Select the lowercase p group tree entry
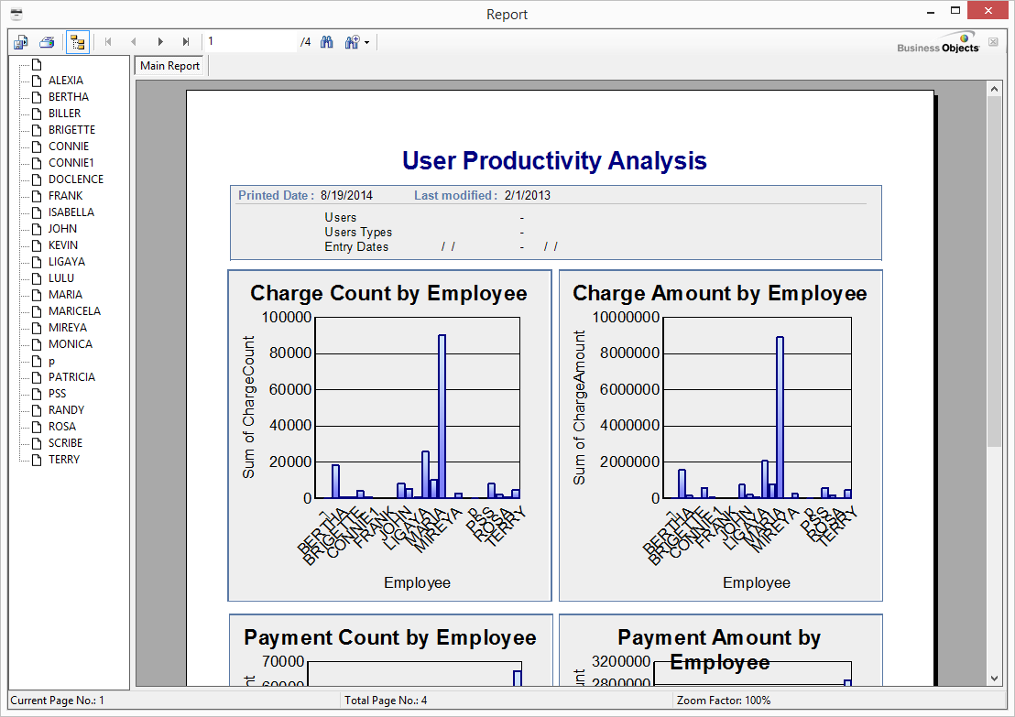This screenshot has width=1015, height=717. pyautogui.click(x=51, y=361)
